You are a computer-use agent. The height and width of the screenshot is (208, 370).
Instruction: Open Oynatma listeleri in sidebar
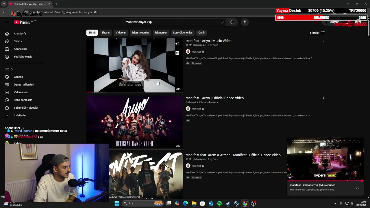pyautogui.click(x=23, y=85)
